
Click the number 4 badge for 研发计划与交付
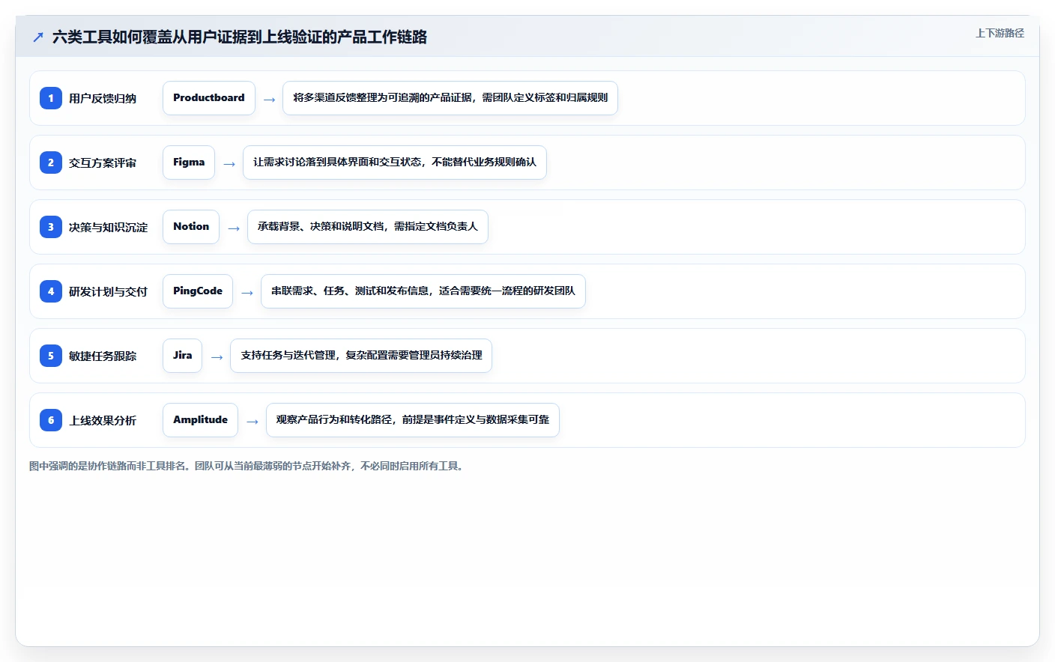click(x=51, y=291)
